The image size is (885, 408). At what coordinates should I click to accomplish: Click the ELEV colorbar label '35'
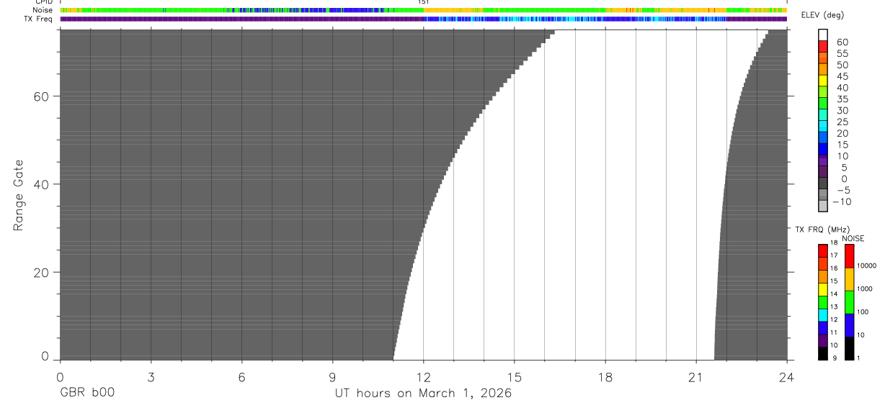point(842,99)
